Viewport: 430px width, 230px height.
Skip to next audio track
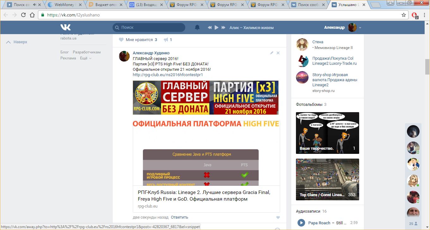pyautogui.click(x=224, y=27)
